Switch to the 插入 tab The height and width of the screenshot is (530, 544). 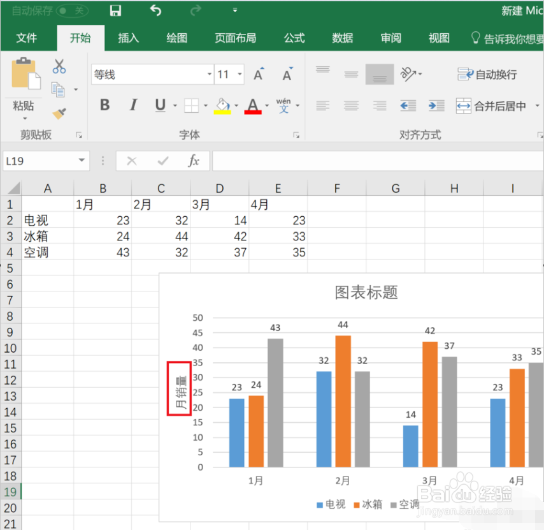(x=129, y=38)
